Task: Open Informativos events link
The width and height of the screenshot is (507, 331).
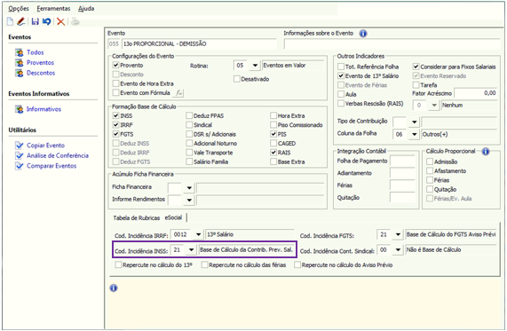Action: click(x=44, y=109)
